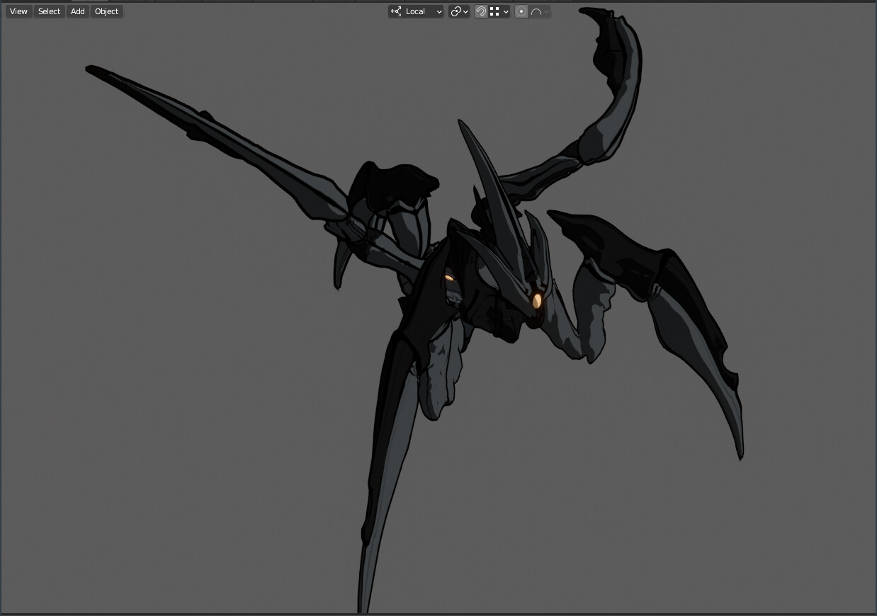877x616 pixels.
Task: Open the View menu
Action: pyautogui.click(x=18, y=11)
